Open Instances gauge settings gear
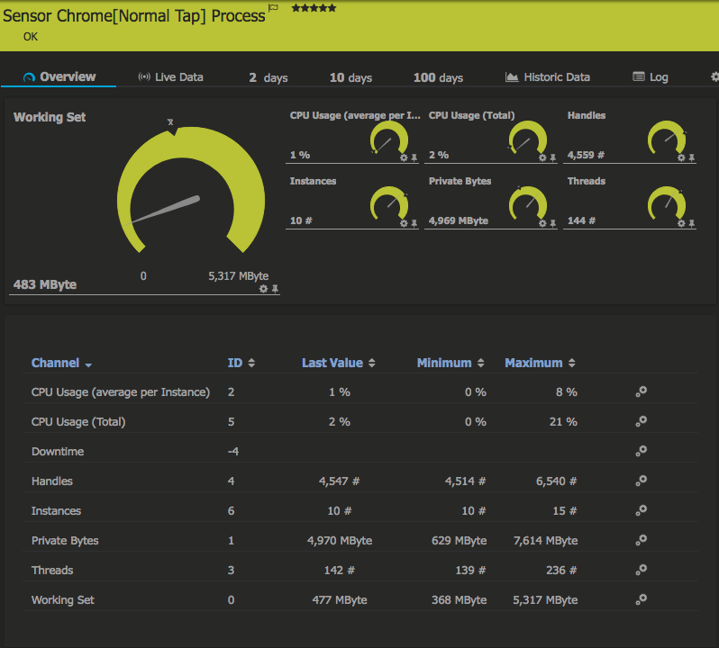719x648 pixels. (404, 223)
